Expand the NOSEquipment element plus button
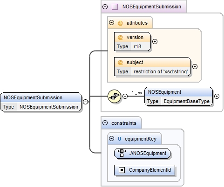 click(217, 97)
